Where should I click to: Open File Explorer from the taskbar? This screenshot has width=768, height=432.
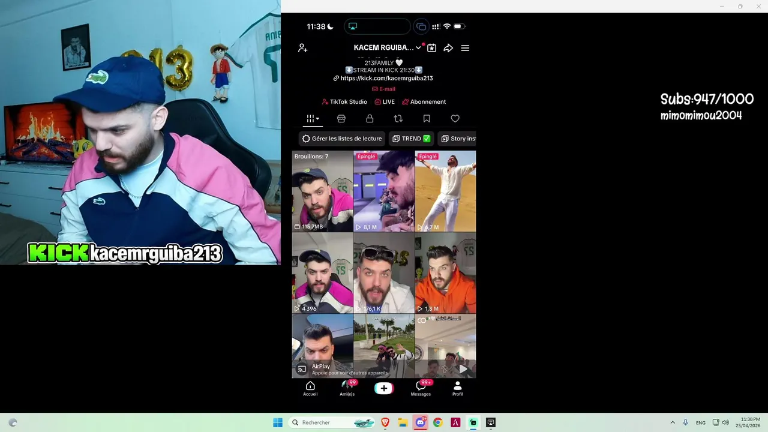pyautogui.click(x=403, y=422)
